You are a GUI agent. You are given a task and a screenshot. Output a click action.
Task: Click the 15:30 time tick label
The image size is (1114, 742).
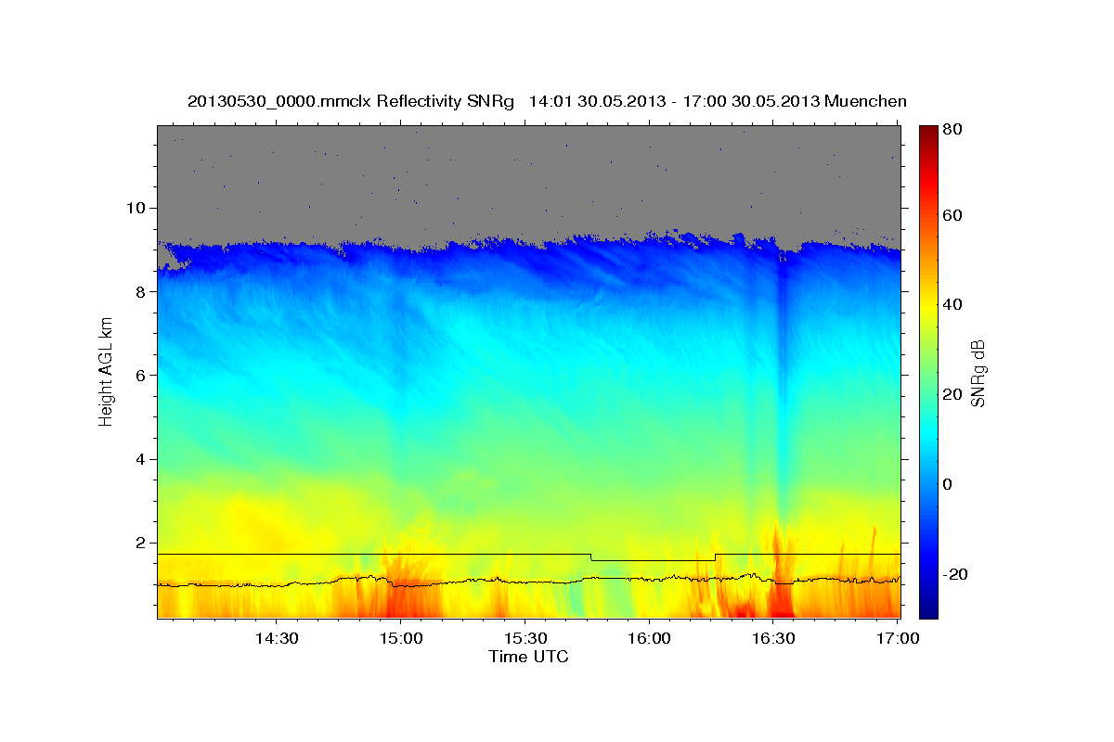tap(525, 638)
